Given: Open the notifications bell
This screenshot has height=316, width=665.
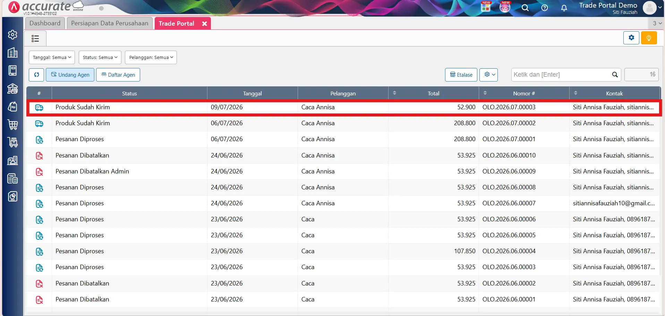Looking at the screenshot, I should (564, 8).
